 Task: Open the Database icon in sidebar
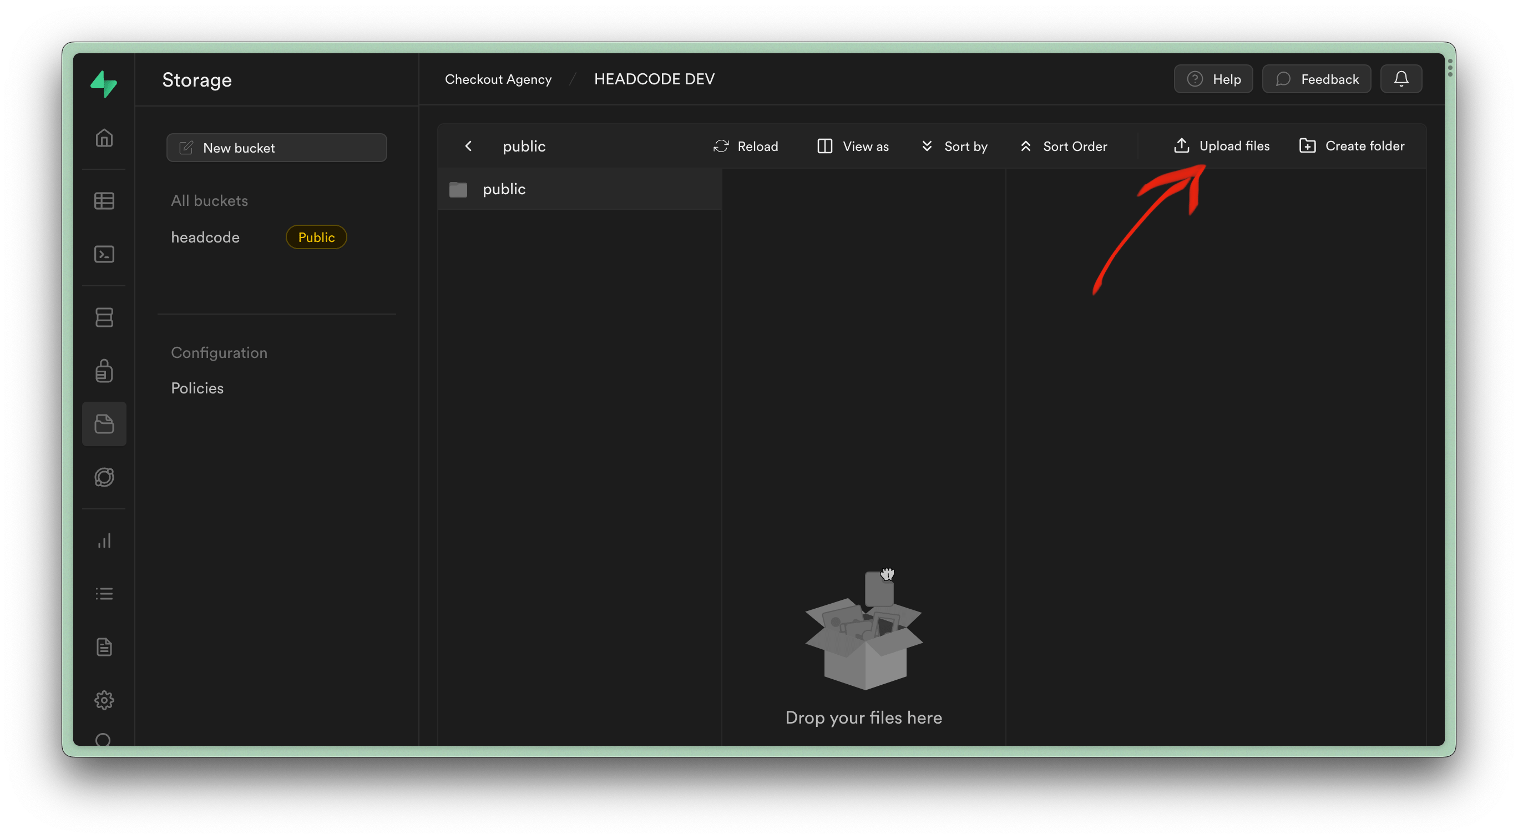pos(104,317)
